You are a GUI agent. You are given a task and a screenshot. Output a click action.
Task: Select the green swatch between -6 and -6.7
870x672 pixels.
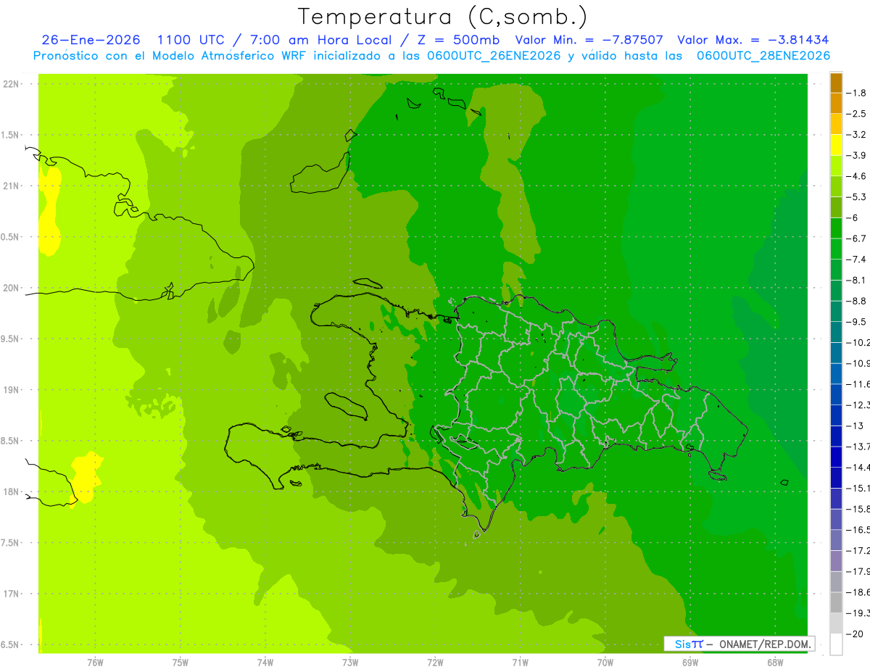pyautogui.click(x=836, y=228)
